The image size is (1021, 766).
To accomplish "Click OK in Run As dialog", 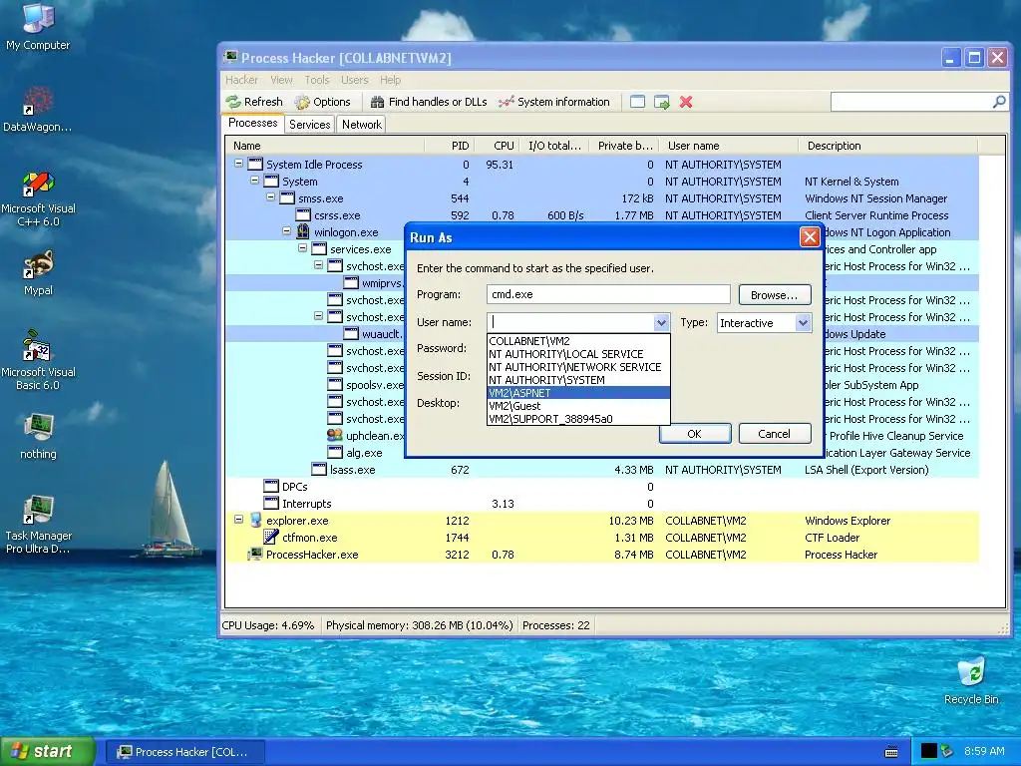I will (695, 434).
